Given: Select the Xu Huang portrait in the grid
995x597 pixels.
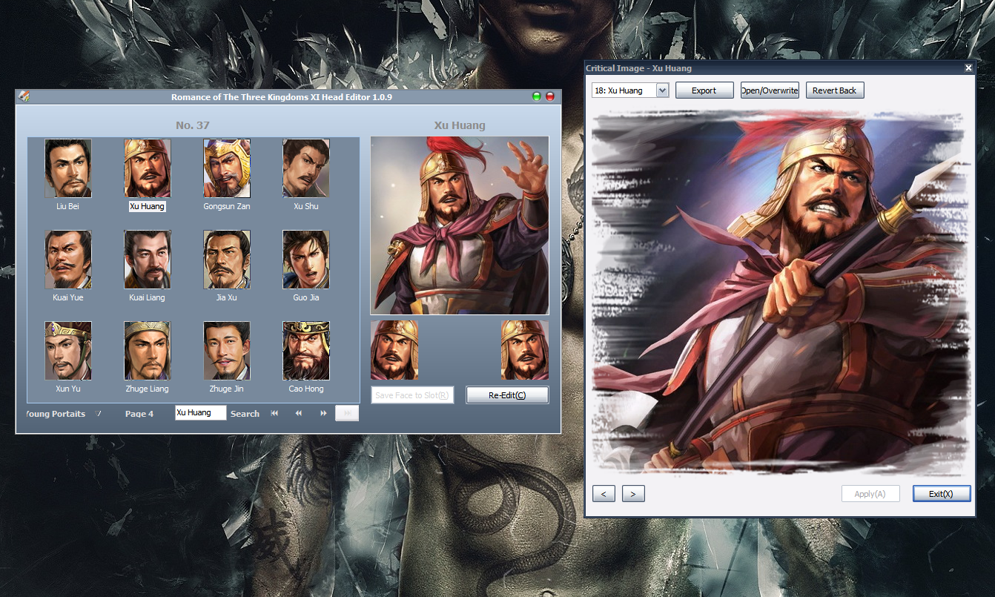Looking at the screenshot, I should (147, 168).
